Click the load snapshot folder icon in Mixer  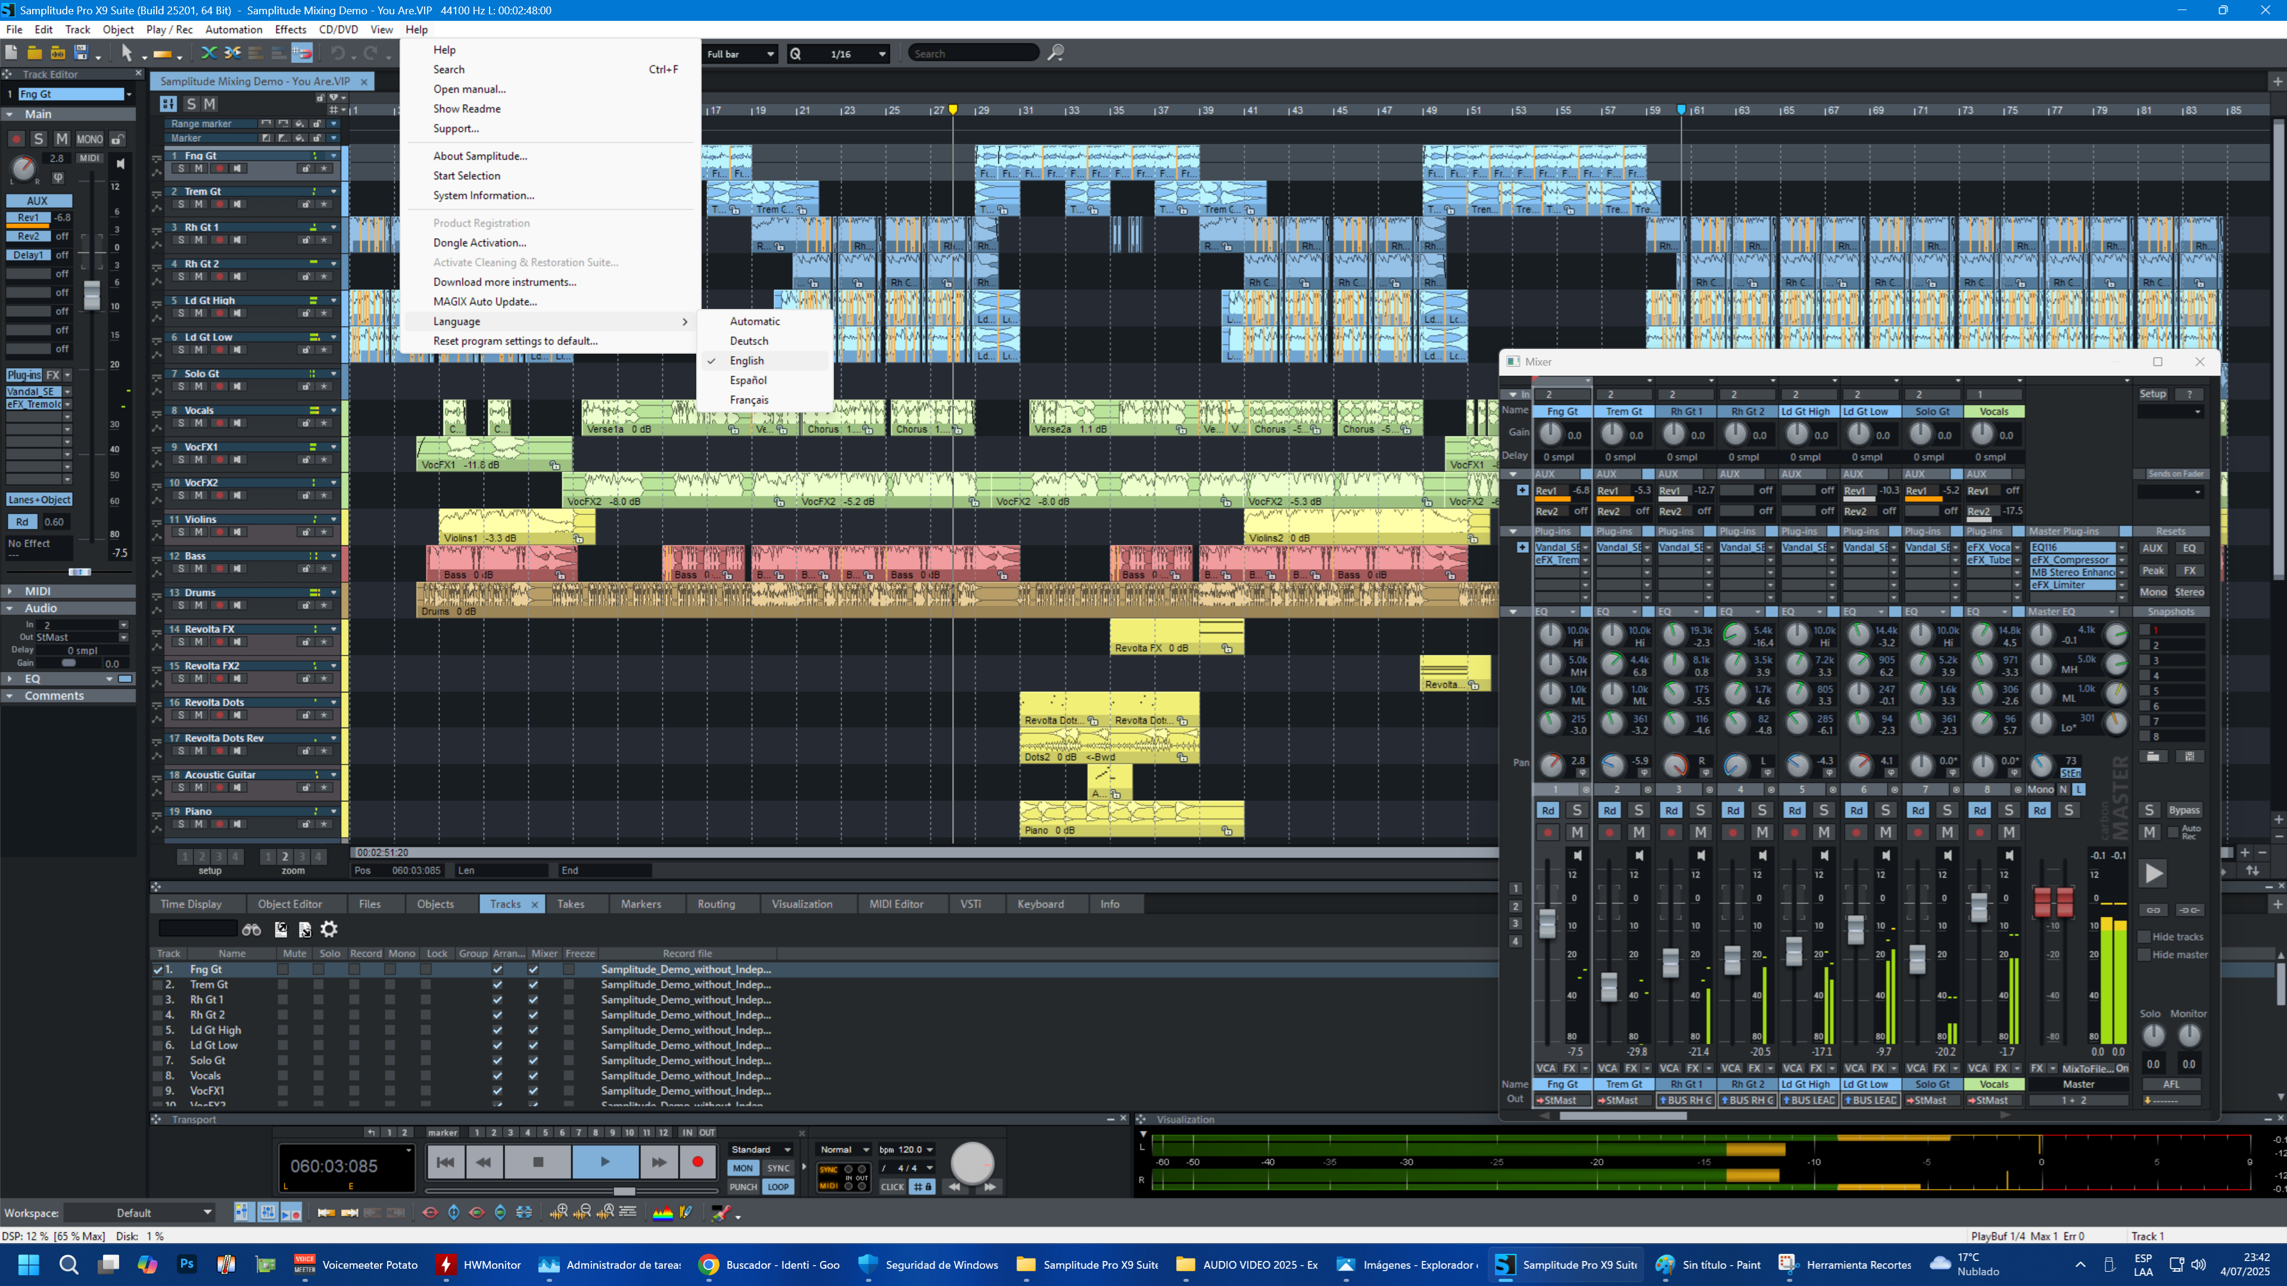pos(2153,756)
